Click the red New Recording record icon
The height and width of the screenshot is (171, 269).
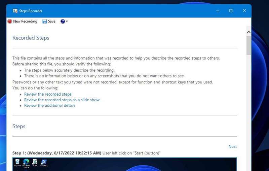(x=10, y=21)
